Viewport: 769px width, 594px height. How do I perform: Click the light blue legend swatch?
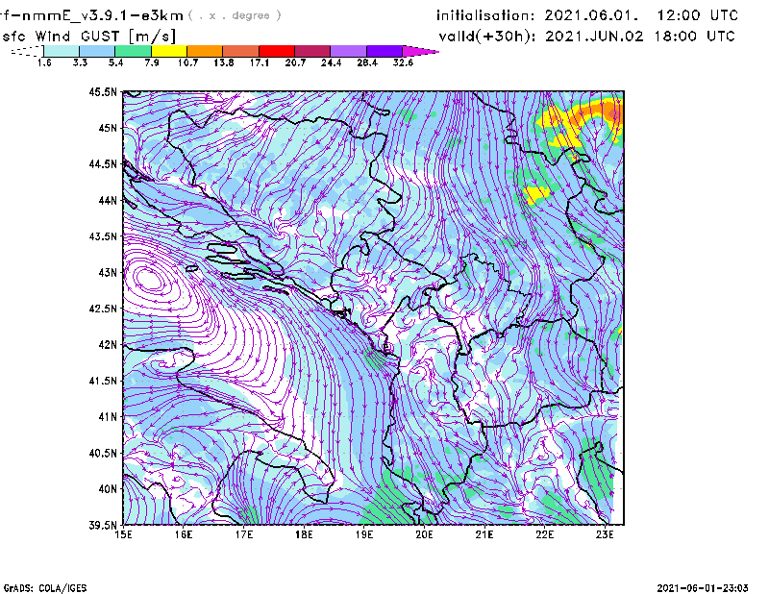97,51
